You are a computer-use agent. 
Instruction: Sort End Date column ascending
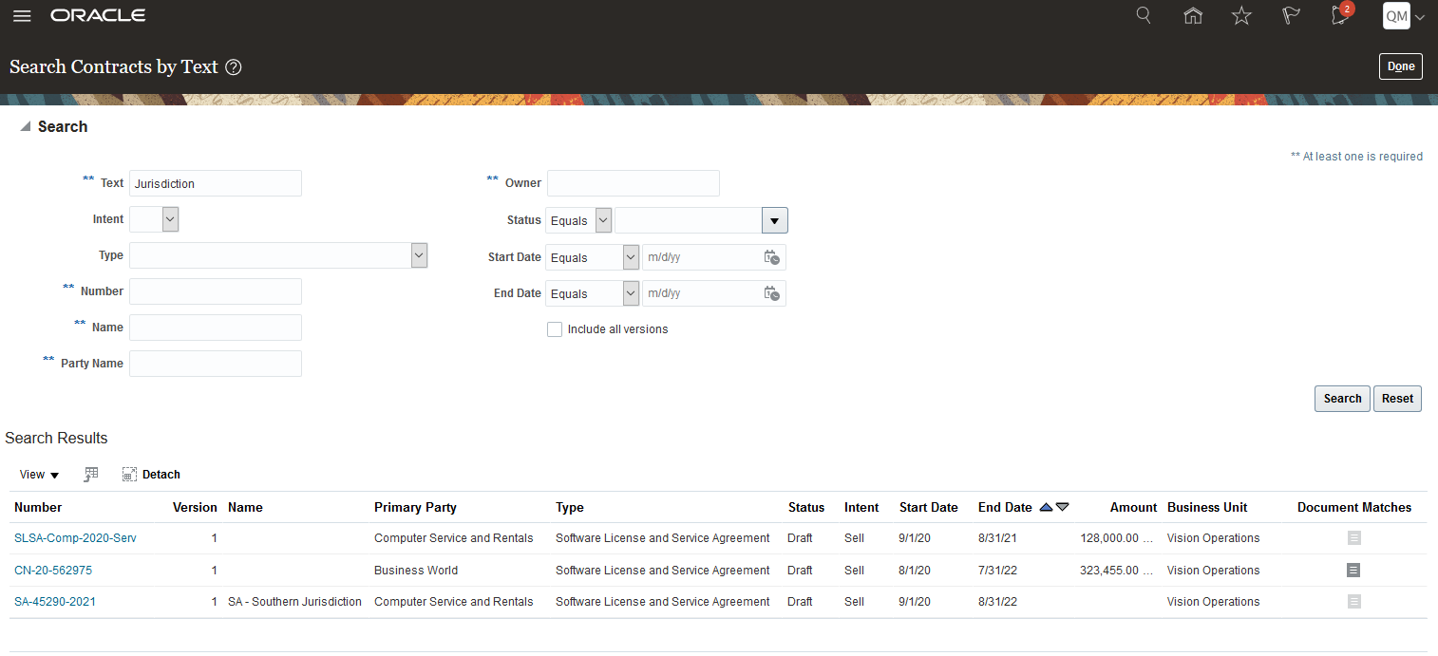click(1046, 507)
